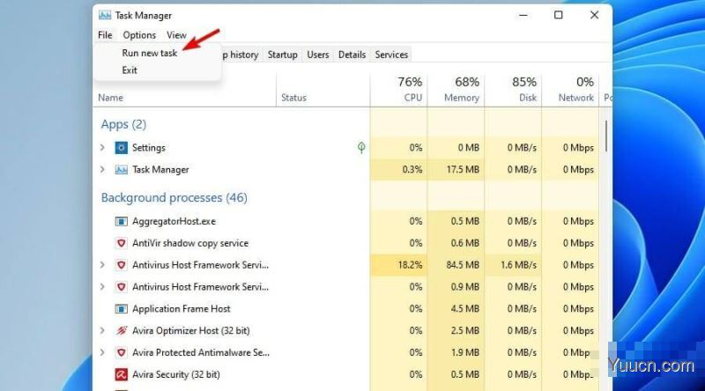Select the Avira Optimizer Host (32 bit) name

pos(190,331)
